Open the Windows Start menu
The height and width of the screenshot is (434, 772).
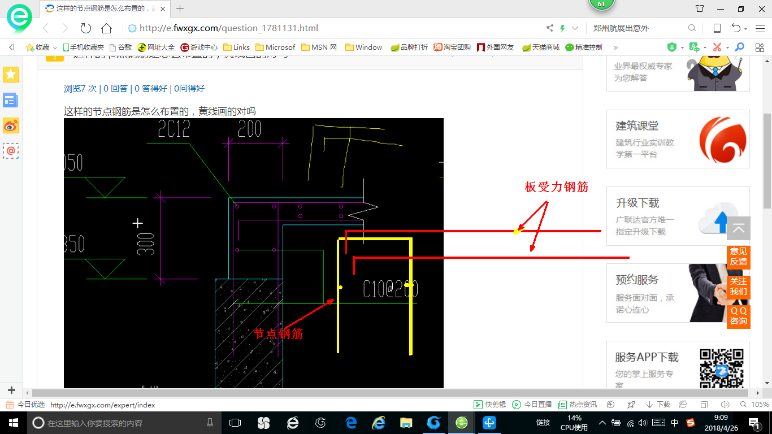coord(12,423)
